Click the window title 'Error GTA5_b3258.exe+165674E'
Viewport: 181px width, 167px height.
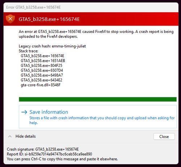[33, 7]
